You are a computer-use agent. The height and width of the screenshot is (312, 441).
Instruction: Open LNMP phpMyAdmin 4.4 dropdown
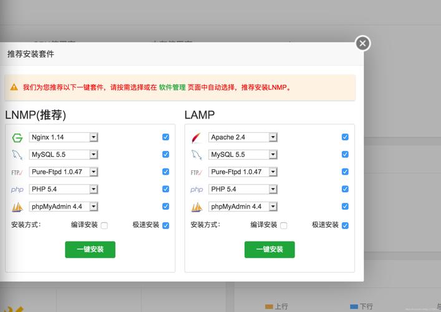coord(63,207)
